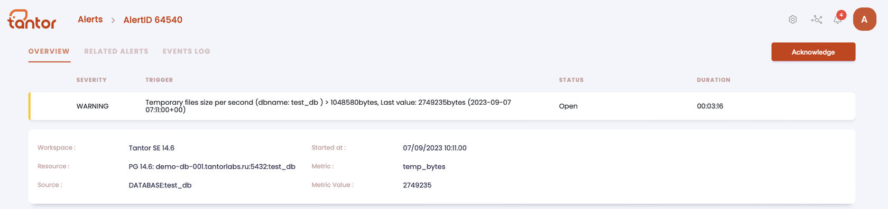
Task: Click the AlertID 64540 breadcrumb
Action: (x=153, y=20)
